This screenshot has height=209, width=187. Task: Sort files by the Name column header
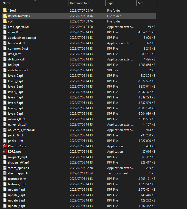tap(7, 3)
